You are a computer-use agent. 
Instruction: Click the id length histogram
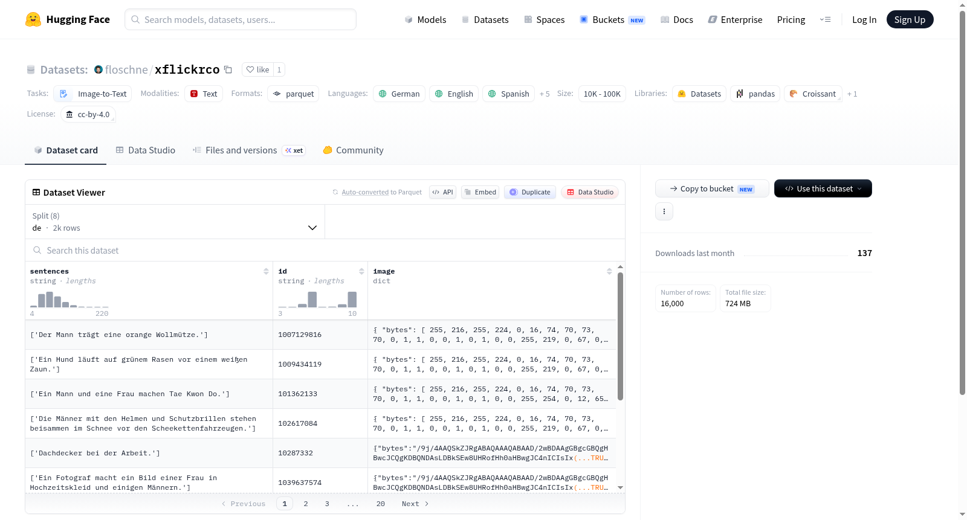pos(317,300)
